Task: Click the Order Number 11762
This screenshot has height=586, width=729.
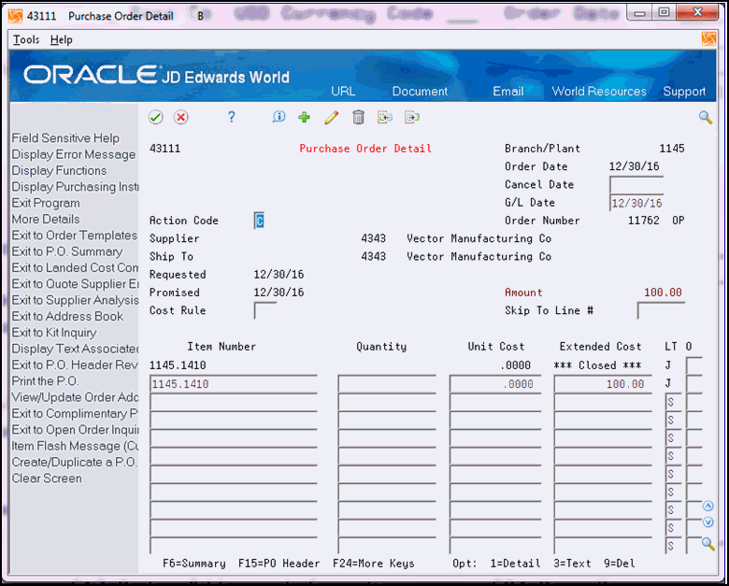Action: (x=643, y=221)
